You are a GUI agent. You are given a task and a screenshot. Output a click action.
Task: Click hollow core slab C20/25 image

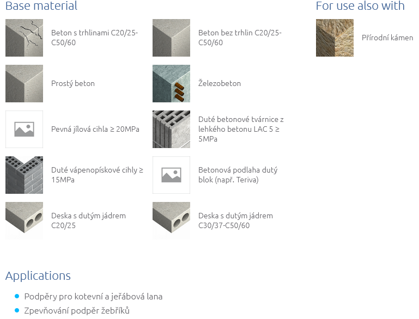(x=24, y=220)
